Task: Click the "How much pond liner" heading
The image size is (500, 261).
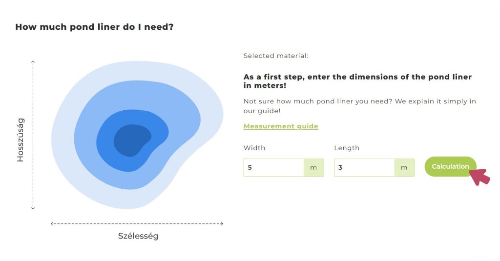Action: coord(94,27)
